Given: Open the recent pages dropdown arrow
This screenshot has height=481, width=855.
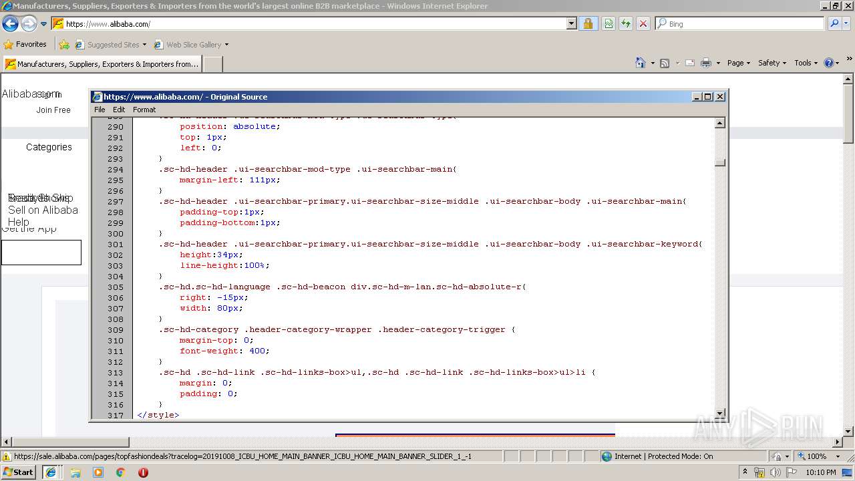Looking at the screenshot, I should [x=43, y=24].
